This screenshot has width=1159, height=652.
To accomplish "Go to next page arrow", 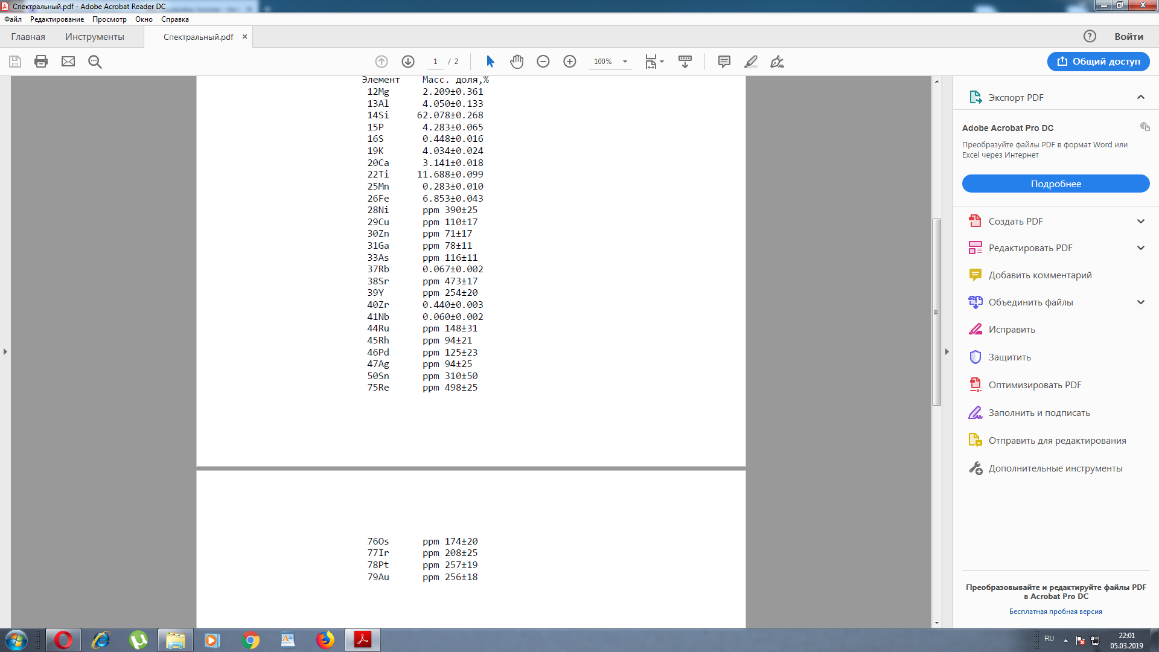I will (408, 62).
